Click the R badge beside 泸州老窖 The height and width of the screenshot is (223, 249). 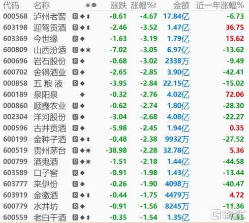pos(75,16)
